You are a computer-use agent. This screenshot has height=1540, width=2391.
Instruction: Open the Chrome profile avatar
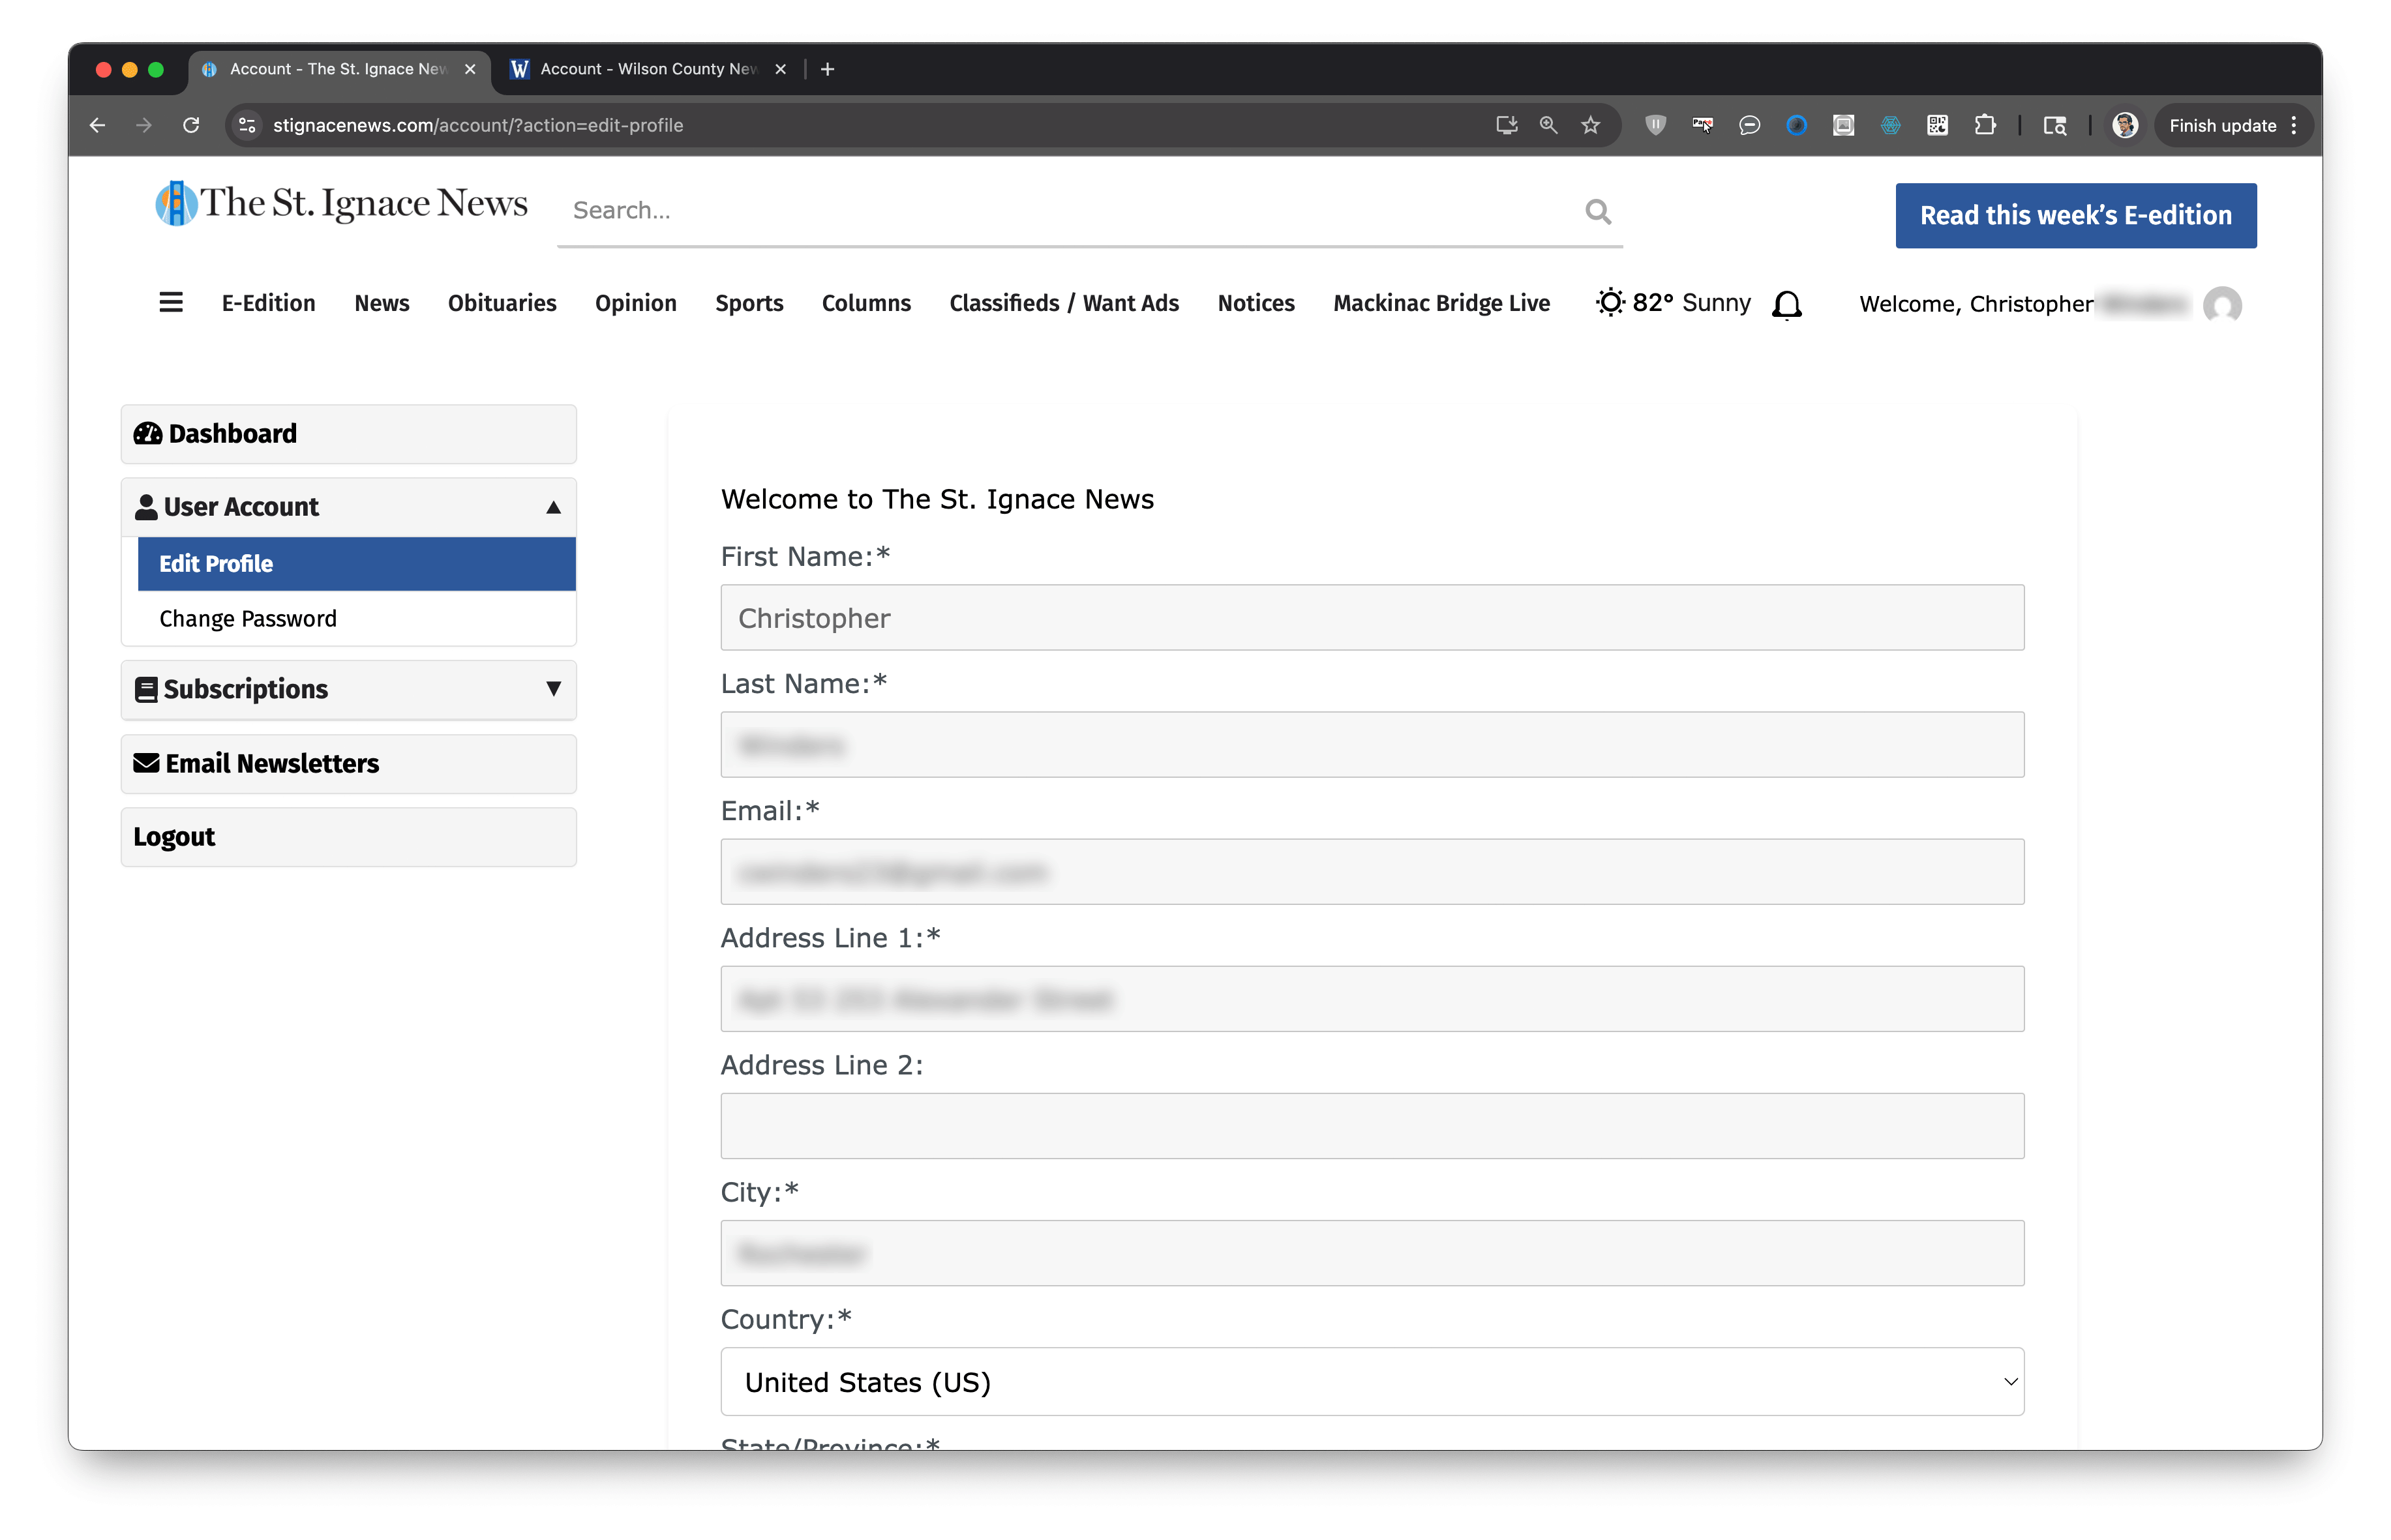tap(2125, 125)
